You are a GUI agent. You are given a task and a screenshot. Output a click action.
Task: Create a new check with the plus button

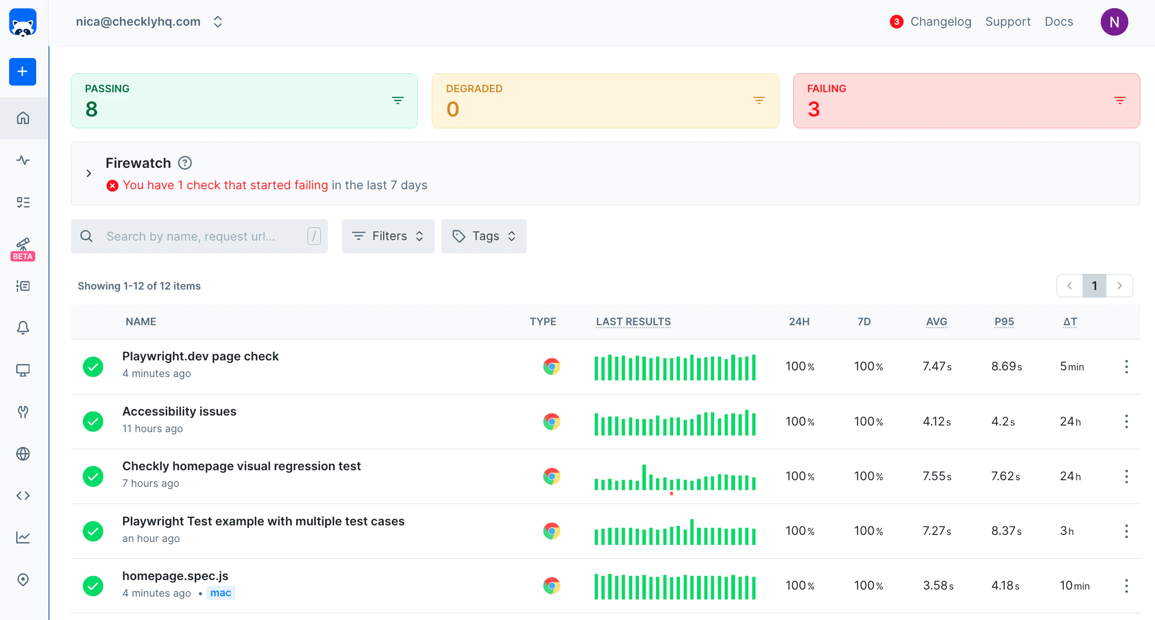(22, 72)
